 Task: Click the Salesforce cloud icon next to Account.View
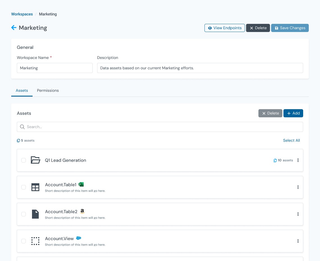[x=79, y=238]
